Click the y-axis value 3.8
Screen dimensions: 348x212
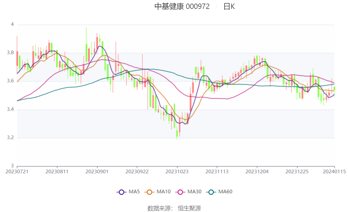coord(10,53)
